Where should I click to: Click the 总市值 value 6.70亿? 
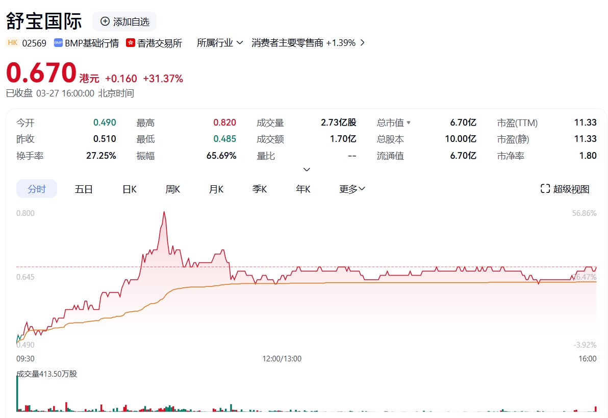point(463,122)
